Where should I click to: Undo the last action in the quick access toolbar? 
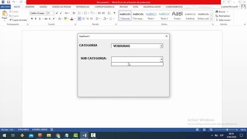tap(14, 2)
